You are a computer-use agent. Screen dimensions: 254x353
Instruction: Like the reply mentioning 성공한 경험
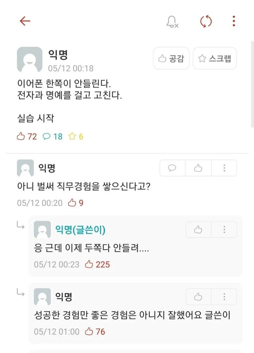coord(198,297)
